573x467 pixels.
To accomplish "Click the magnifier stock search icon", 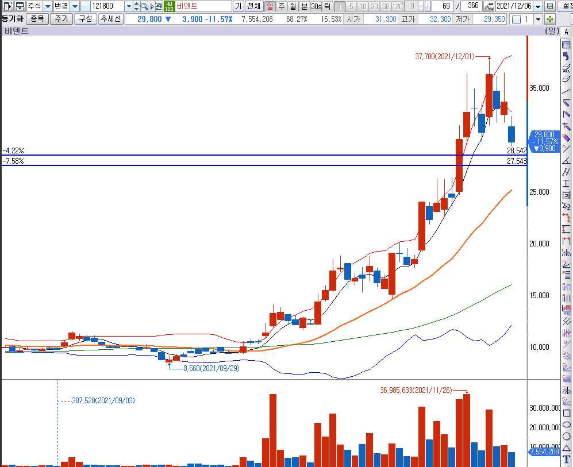I will (x=144, y=6).
